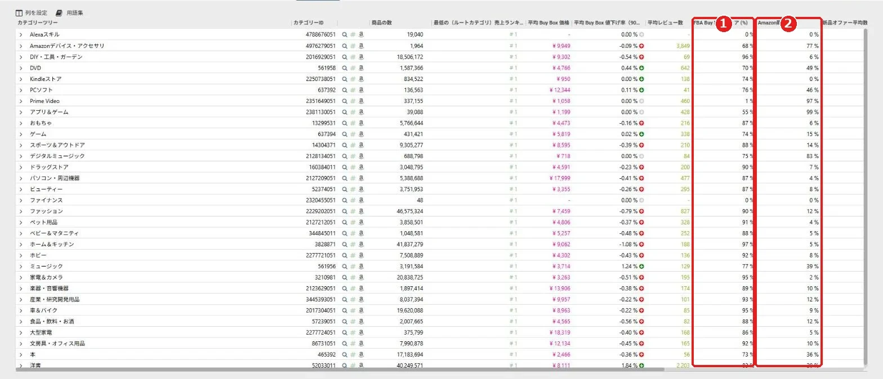The image size is (883, 379).
Task: Sort by the 商品の数 column header
Action: click(x=382, y=23)
